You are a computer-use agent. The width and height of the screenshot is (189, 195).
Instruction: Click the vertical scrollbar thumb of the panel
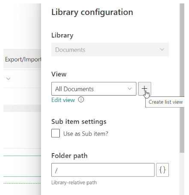click(182, 78)
